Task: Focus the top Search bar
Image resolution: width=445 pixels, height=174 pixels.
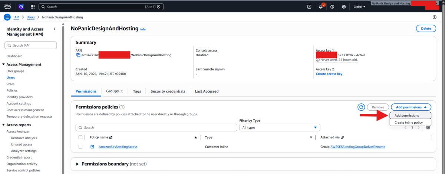Action: pyautogui.click(x=101, y=7)
